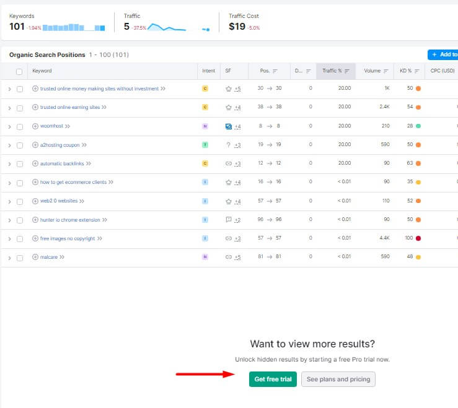Click the +5 SERP features count in malcare row
Image resolution: width=458 pixels, height=408 pixels.
click(x=237, y=257)
